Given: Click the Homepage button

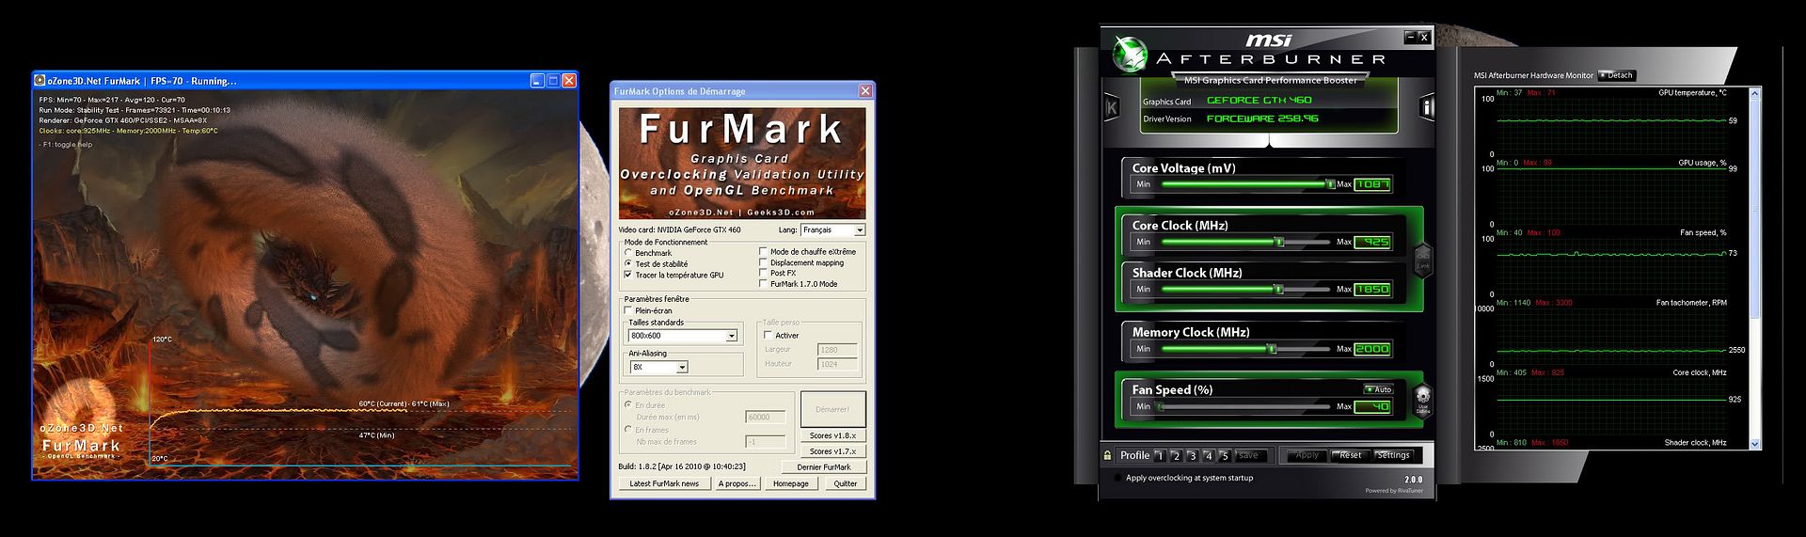Looking at the screenshot, I should pyautogui.click(x=791, y=483).
